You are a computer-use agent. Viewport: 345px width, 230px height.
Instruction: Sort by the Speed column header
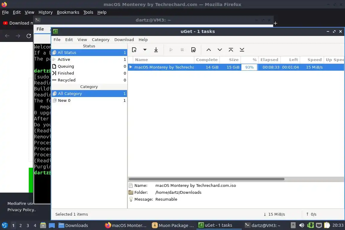tap(312, 60)
